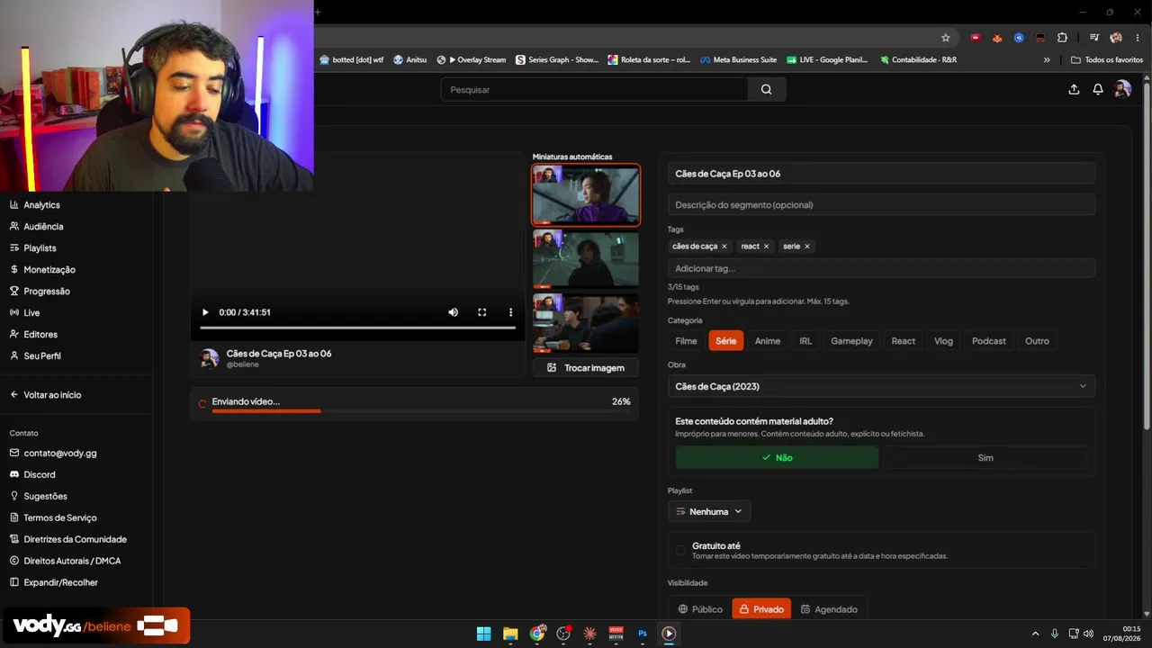The width and height of the screenshot is (1152, 648).
Task: Open the volume tray icon
Action: [x=1088, y=634]
